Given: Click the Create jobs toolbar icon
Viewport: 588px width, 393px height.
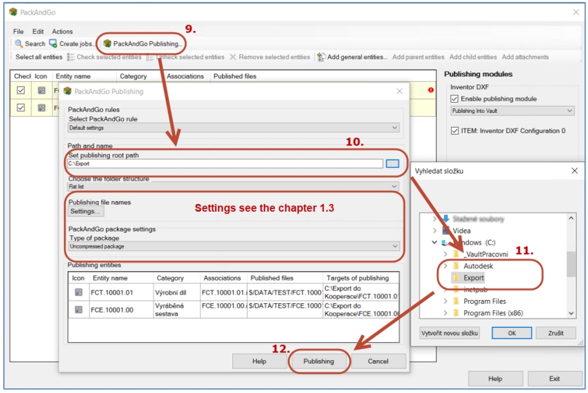Looking at the screenshot, I should click(x=54, y=44).
